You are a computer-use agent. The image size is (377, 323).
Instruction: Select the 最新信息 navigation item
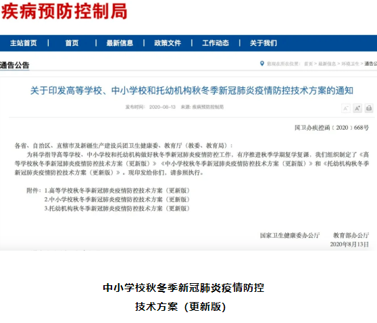tap(120, 43)
